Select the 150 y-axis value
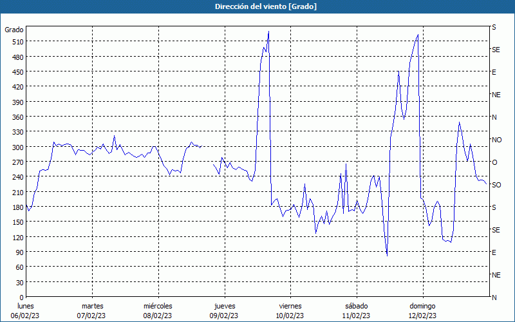 coord(18,222)
